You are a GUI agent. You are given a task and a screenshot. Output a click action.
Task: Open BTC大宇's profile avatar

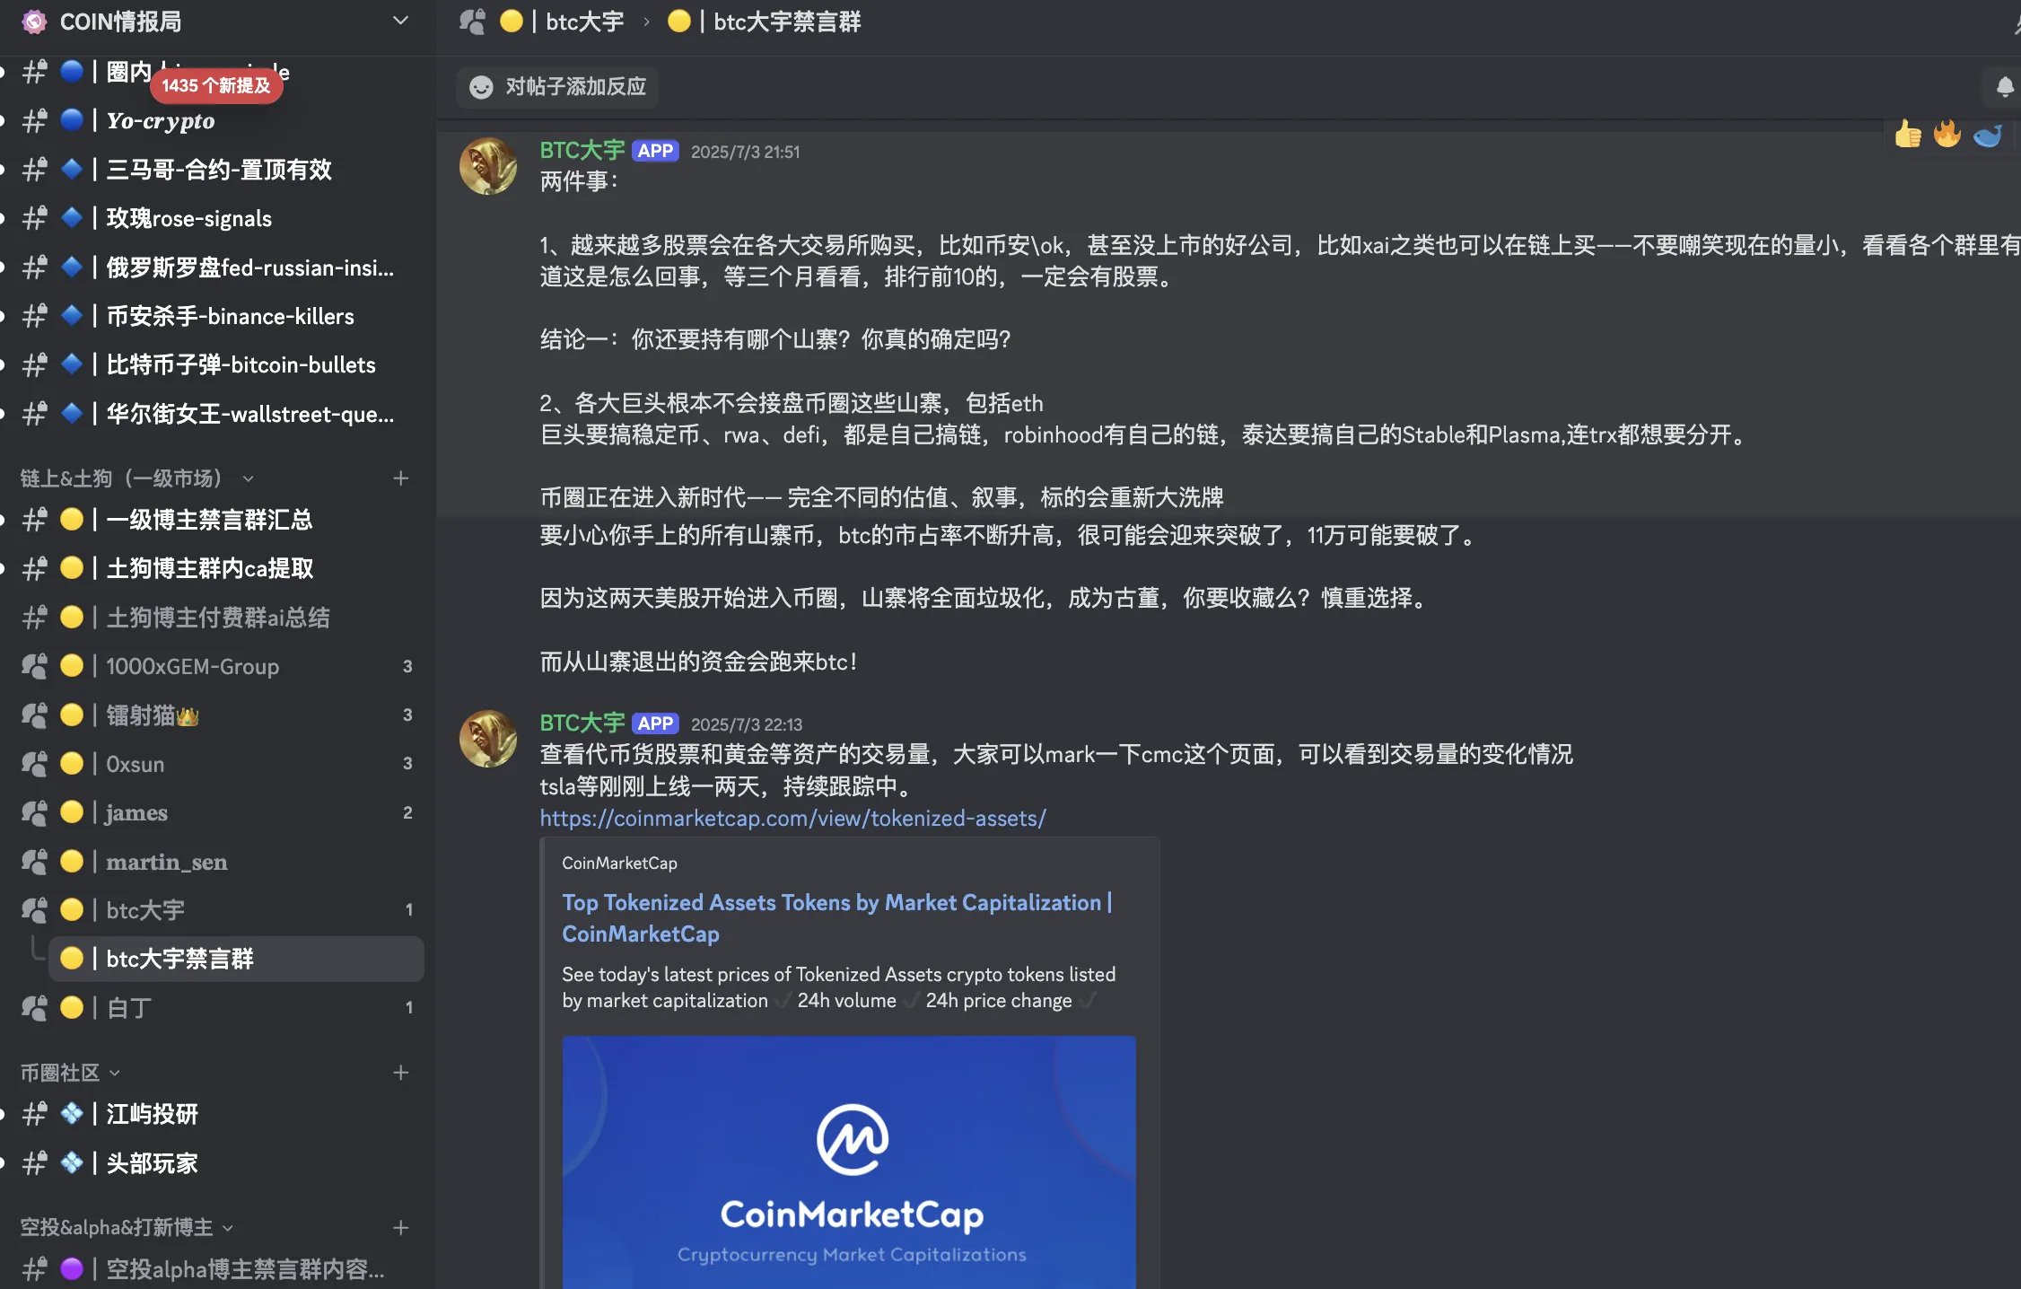[x=488, y=166]
